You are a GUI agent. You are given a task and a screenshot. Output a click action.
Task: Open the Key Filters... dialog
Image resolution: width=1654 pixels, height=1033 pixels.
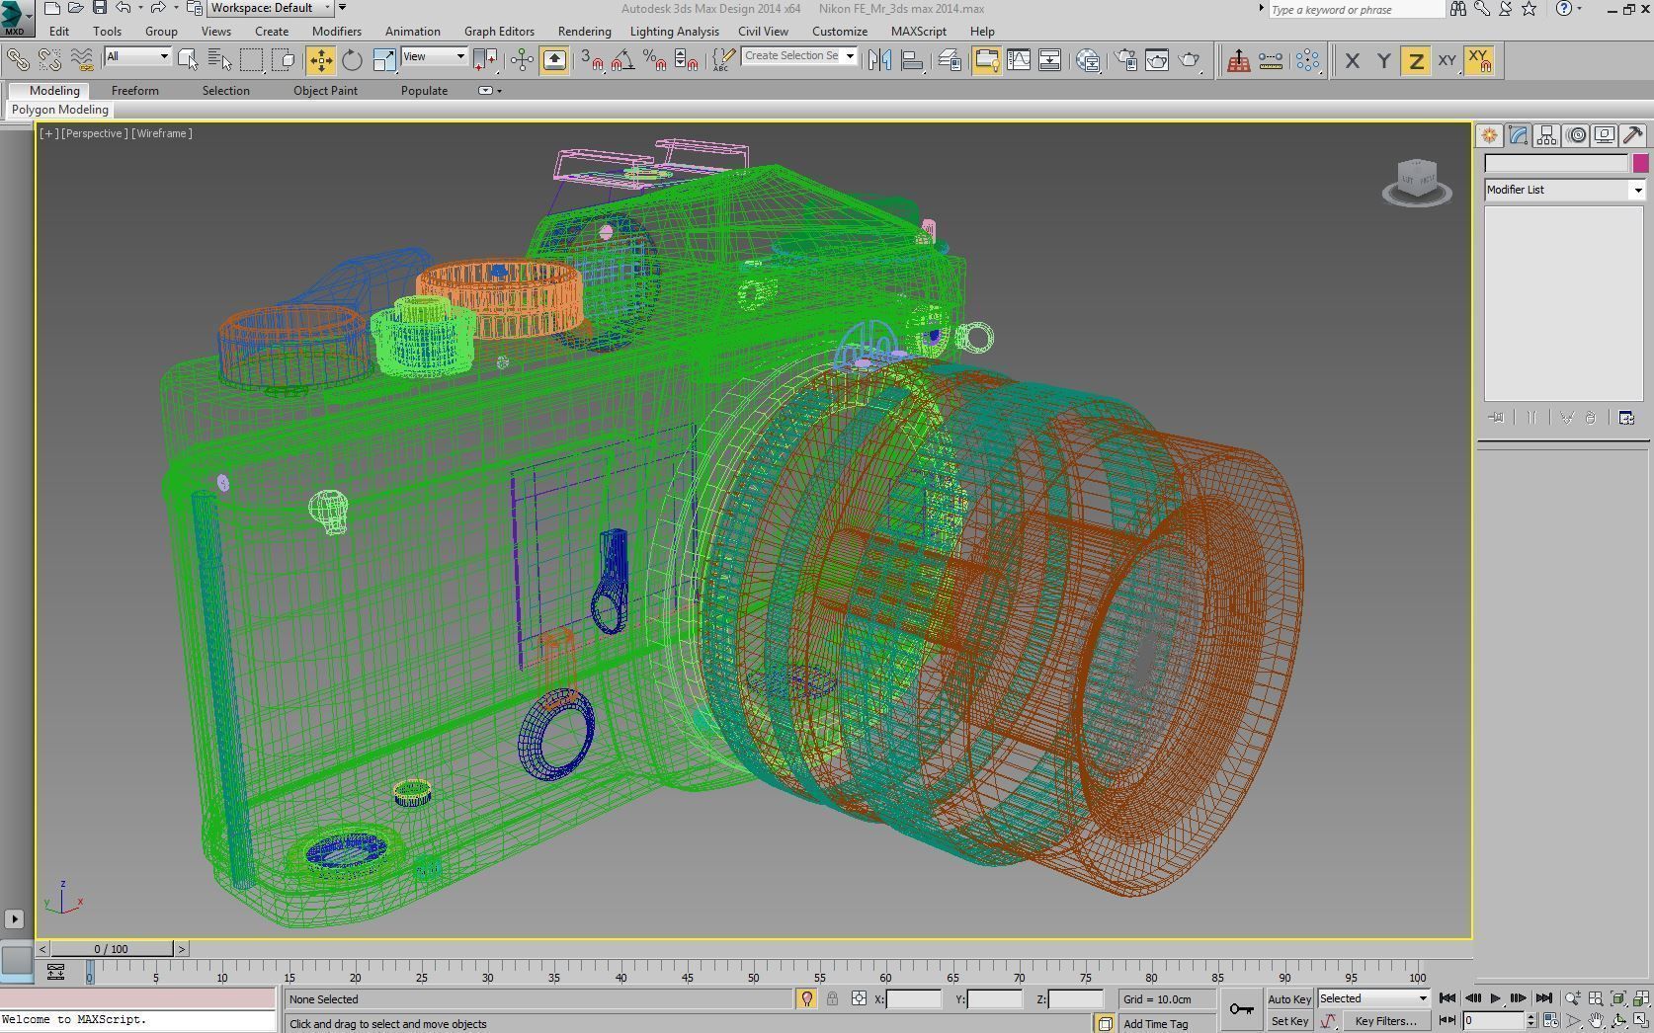[x=1386, y=1021]
